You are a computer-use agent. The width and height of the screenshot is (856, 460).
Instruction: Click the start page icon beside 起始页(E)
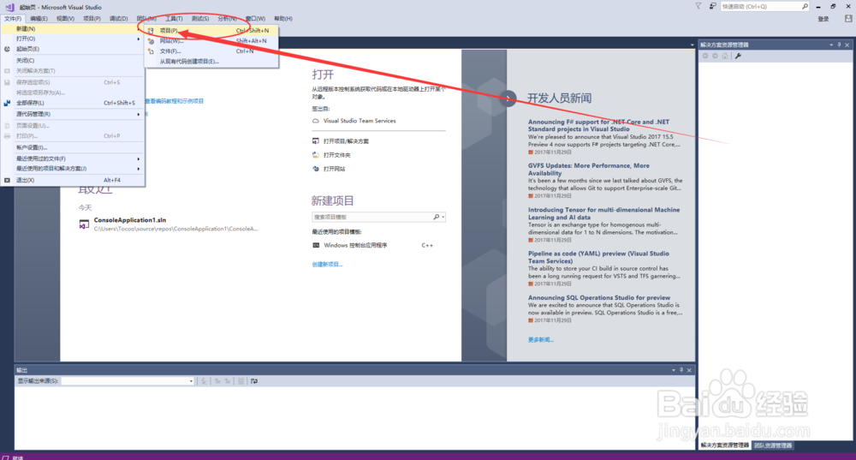tap(7, 49)
